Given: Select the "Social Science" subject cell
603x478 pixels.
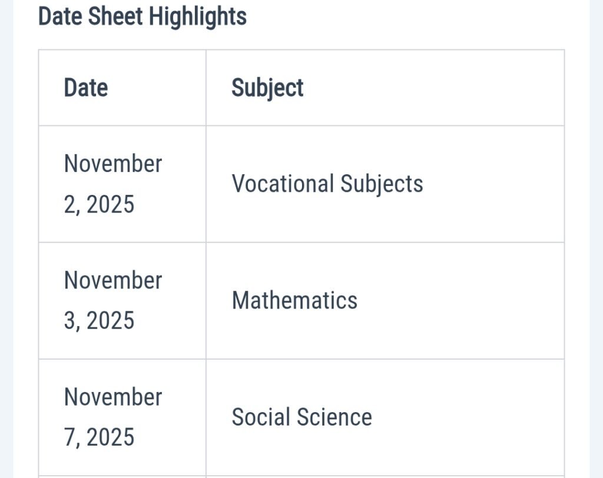Looking at the screenshot, I should tap(301, 417).
